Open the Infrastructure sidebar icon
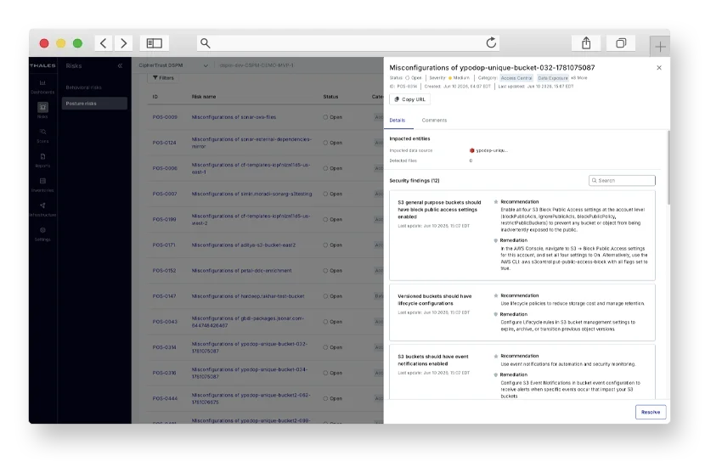Viewport: 722px width, 467px height. [42, 205]
